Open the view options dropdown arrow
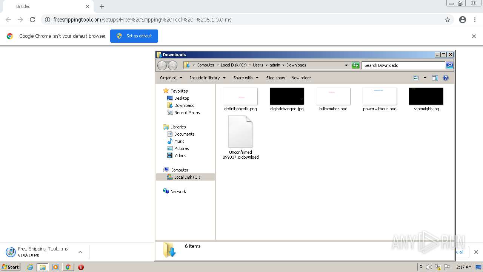The image size is (483, 272). 425,78
